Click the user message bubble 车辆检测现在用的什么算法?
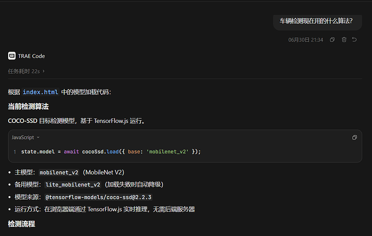 [318, 22]
